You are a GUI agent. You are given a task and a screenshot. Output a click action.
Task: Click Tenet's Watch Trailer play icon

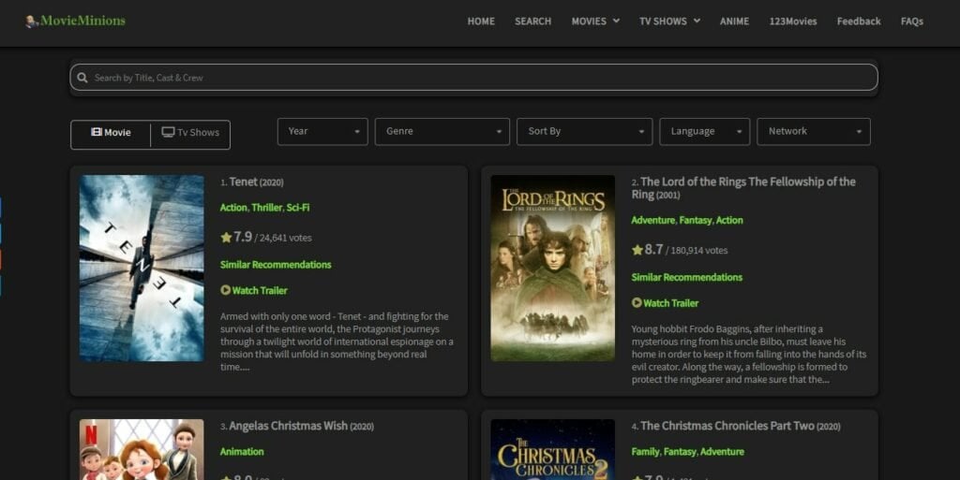coord(225,290)
